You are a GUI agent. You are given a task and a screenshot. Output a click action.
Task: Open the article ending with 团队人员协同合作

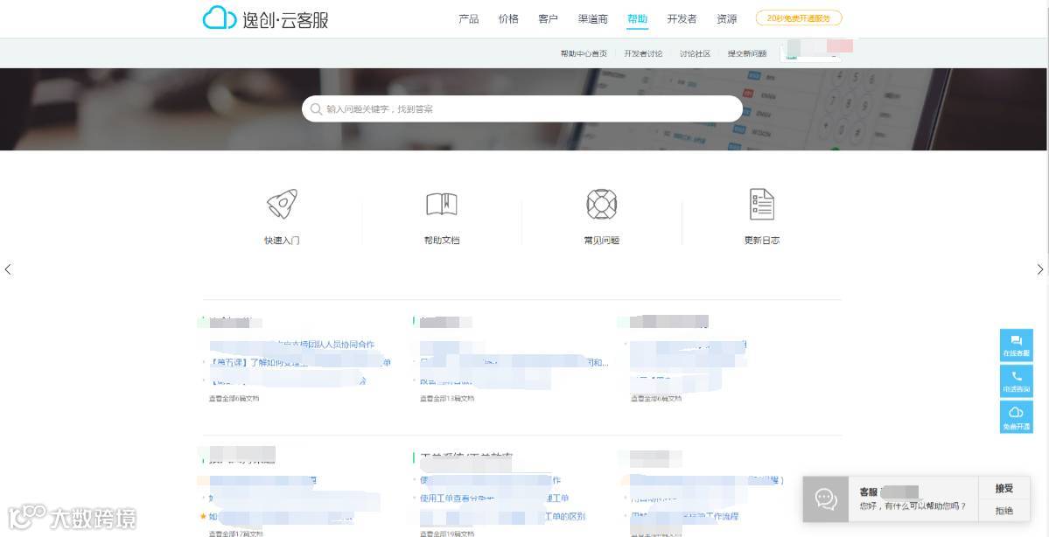pos(292,345)
